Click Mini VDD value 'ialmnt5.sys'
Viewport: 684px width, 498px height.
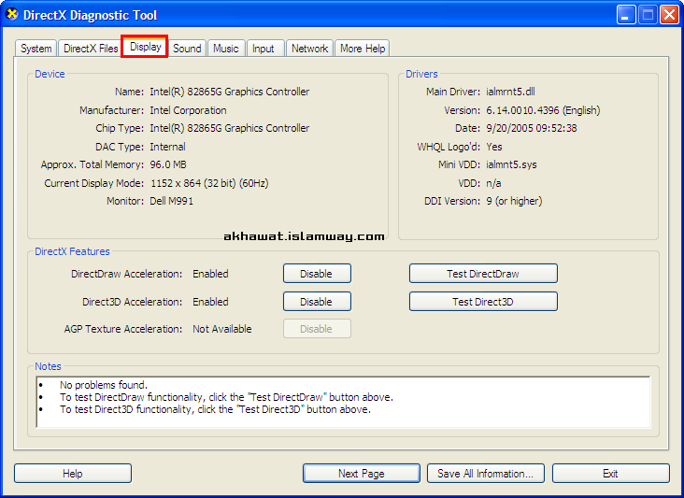[511, 164]
